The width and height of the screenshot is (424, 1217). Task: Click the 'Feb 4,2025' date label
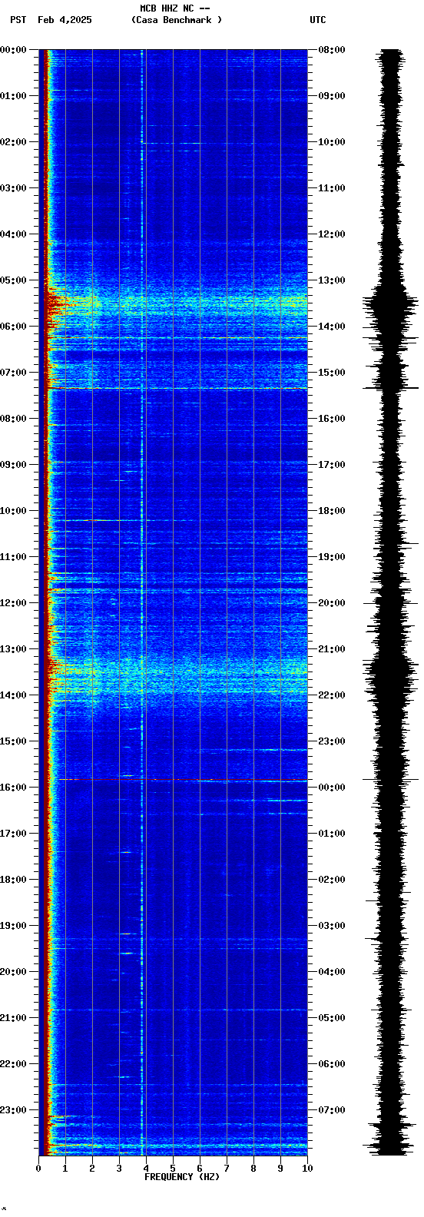click(x=65, y=20)
